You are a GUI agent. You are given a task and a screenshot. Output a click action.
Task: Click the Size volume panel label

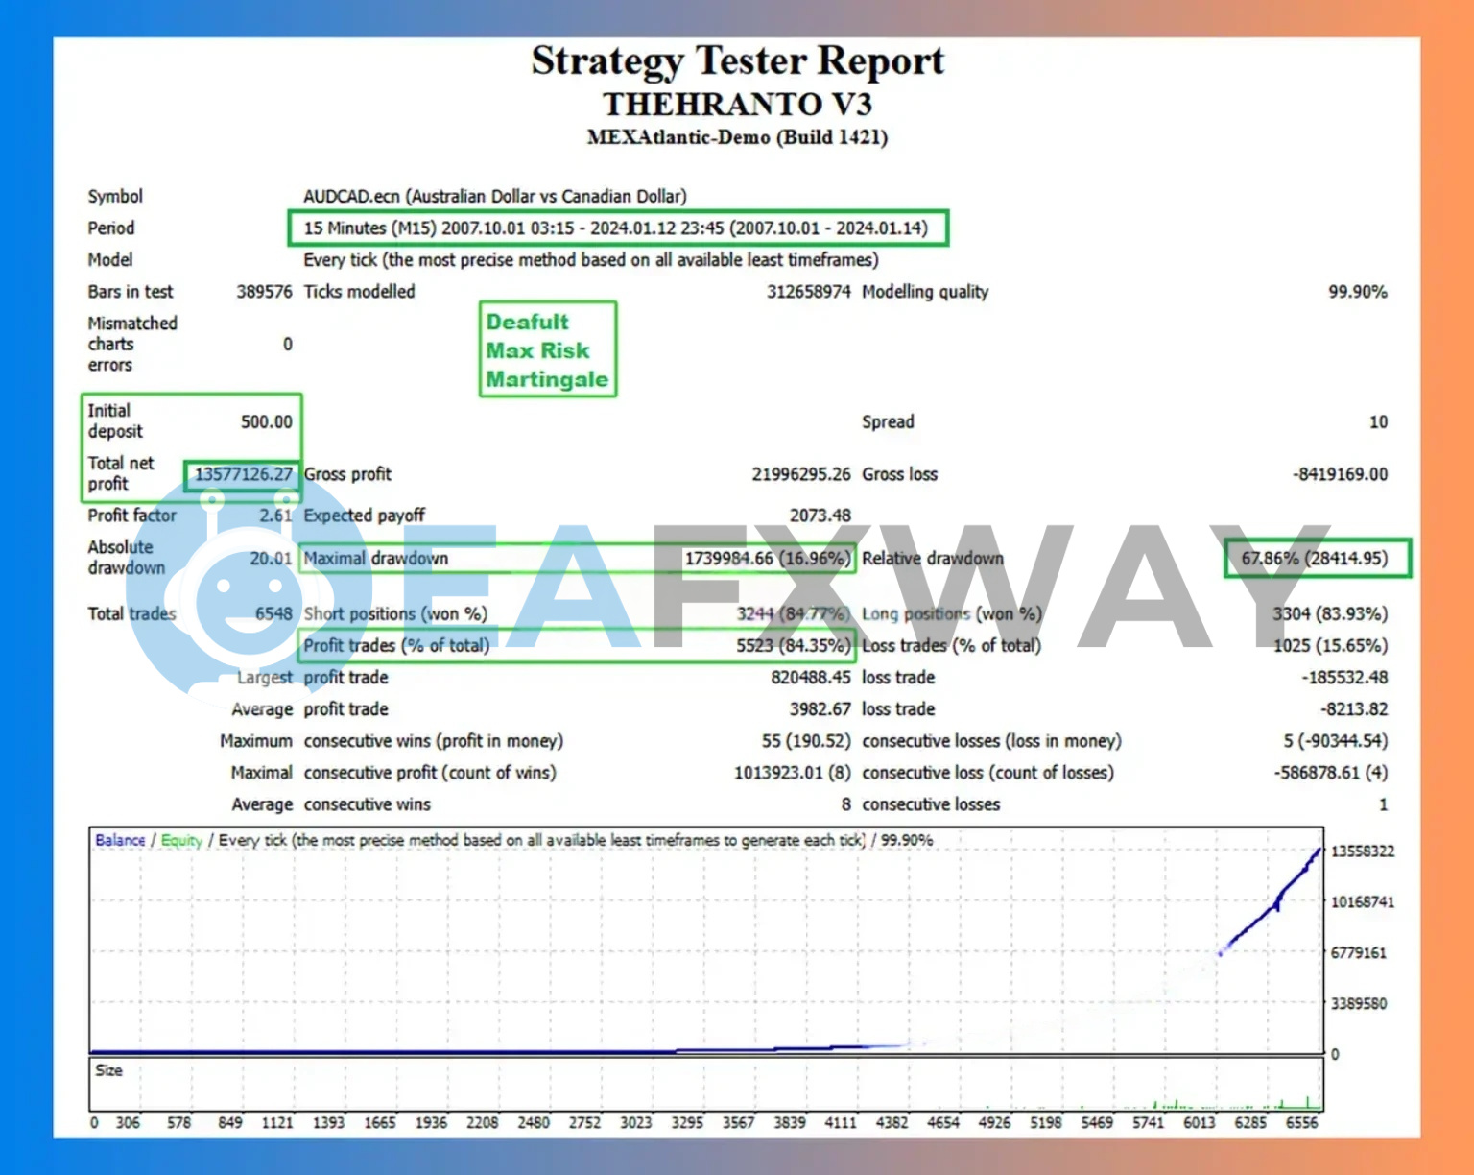(108, 1070)
